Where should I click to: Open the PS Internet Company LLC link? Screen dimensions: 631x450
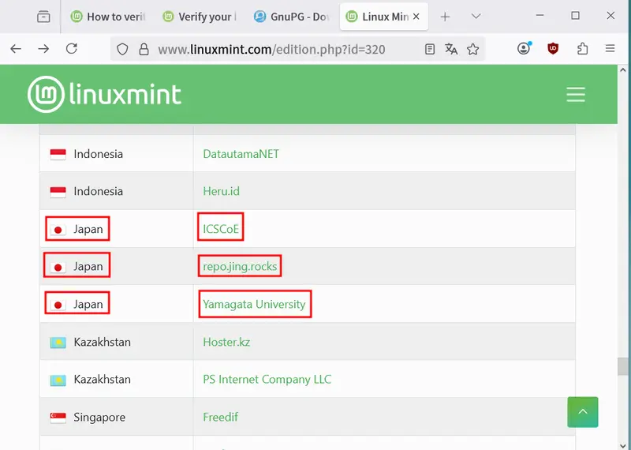(267, 380)
